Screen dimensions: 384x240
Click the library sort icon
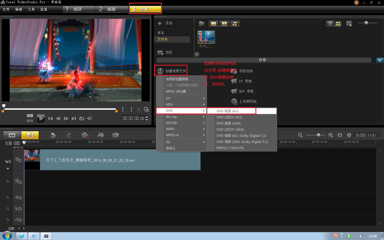pos(349,24)
